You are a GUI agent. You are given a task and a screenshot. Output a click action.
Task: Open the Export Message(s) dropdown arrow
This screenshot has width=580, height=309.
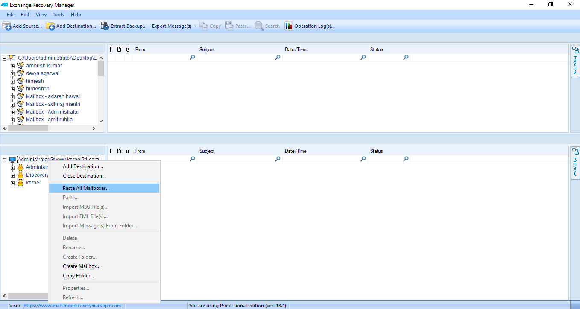tap(195, 26)
